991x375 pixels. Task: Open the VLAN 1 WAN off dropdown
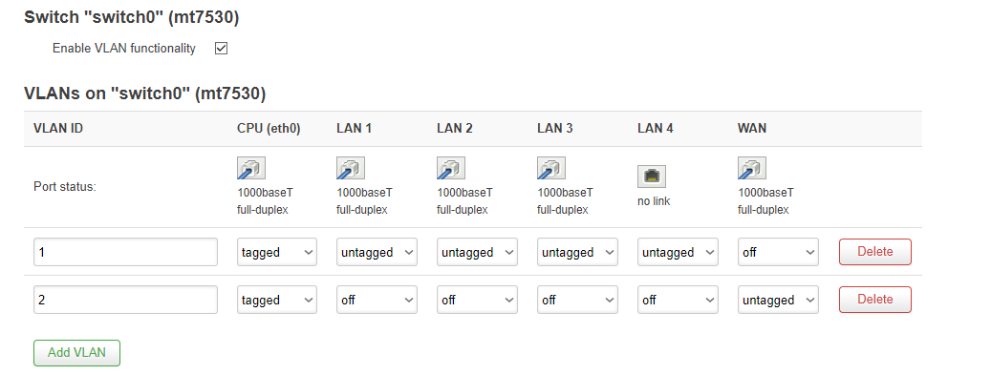pyautogui.click(x=778, y=252)
